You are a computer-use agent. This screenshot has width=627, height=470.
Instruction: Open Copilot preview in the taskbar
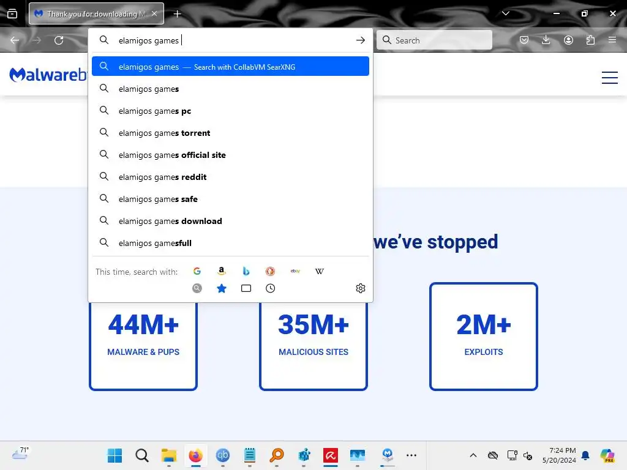click(607, 455)
